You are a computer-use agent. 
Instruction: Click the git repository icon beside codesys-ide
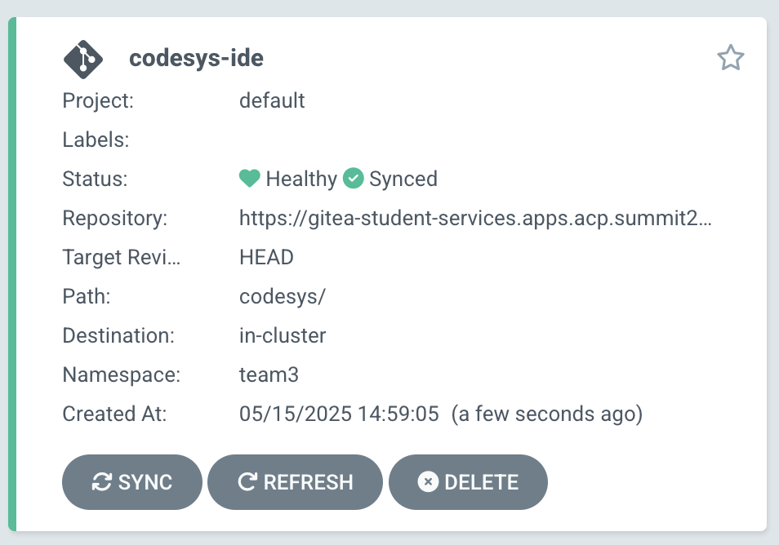coord(83,60)
